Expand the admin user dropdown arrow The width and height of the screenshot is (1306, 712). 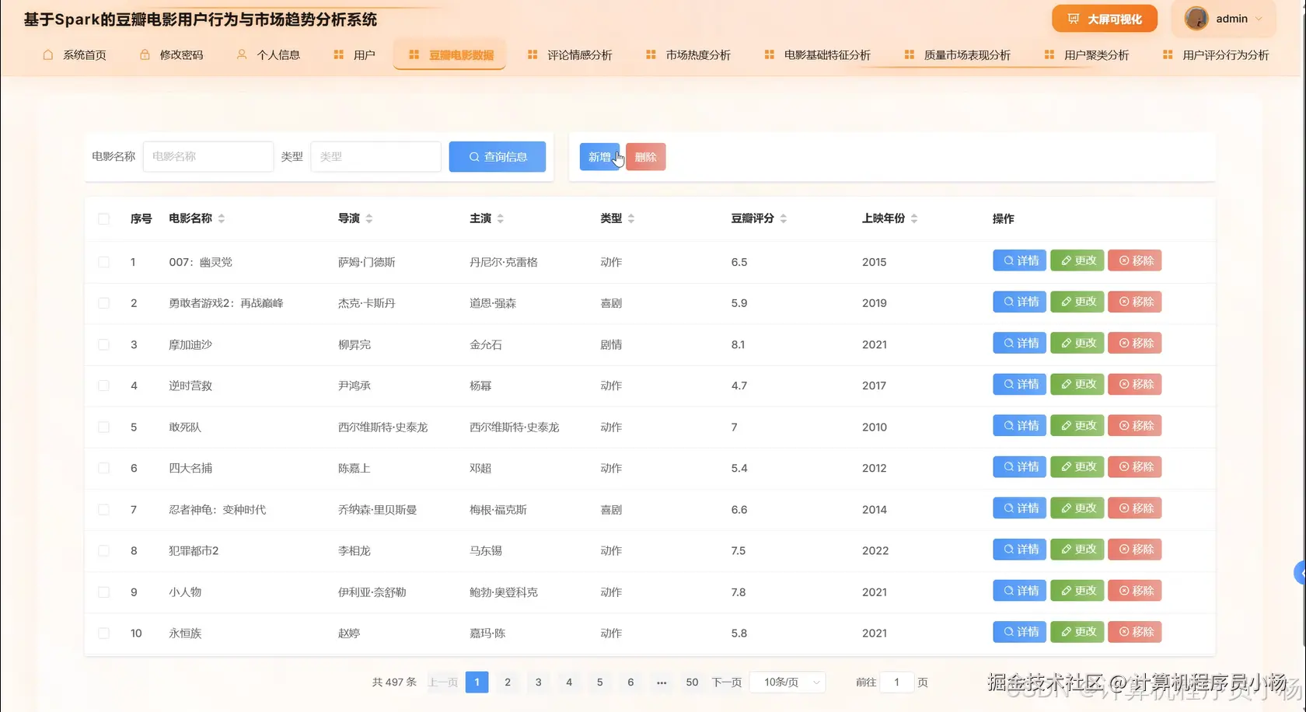[1259, 19]
